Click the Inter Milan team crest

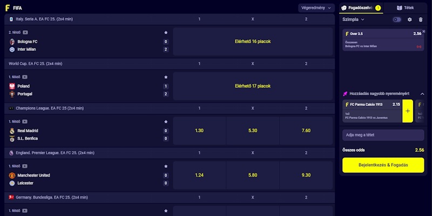click(12, 50)
